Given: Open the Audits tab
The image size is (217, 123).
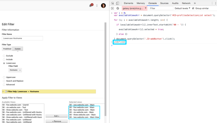Looking at the screenshot, I should (x=175, y=3).
